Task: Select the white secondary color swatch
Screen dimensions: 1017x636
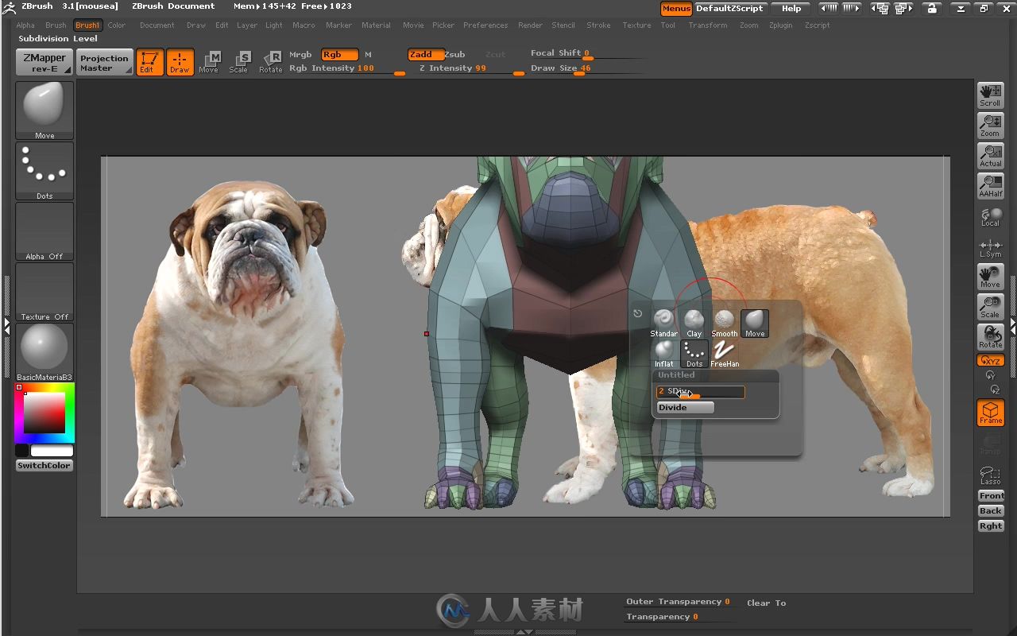Action: pyautogui.click(x=52, y=451)
